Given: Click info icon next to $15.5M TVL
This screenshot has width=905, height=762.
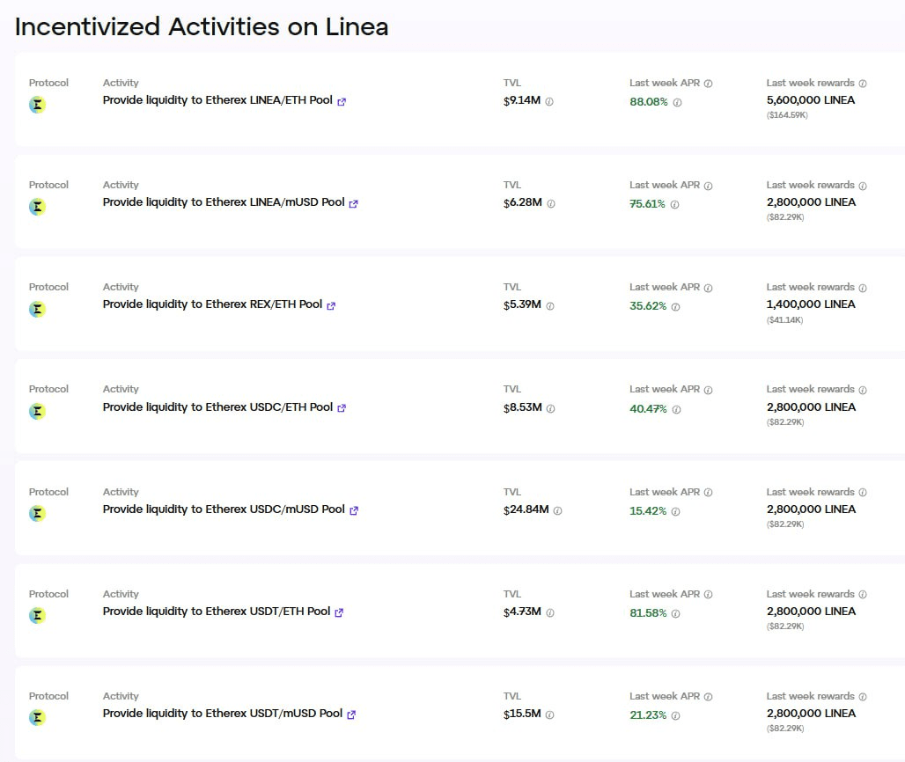Looking at the screenshot, I should (549, 714).
